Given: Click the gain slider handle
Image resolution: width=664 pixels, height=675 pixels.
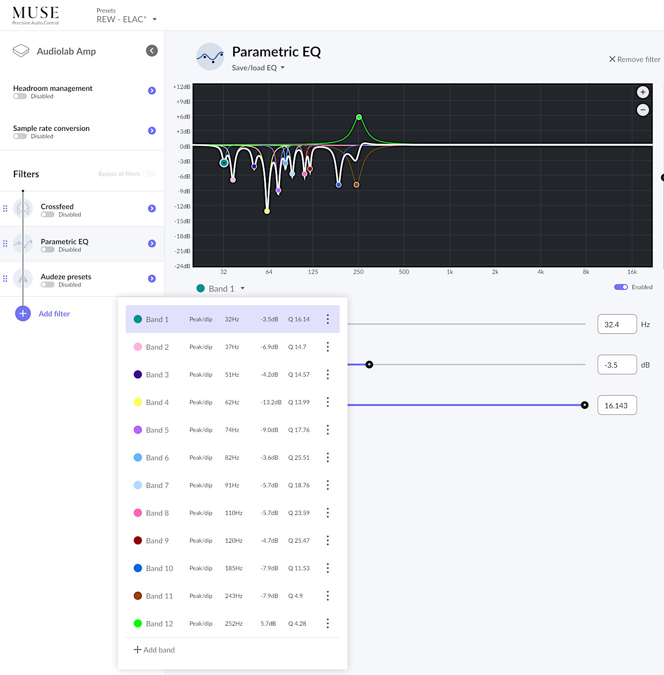Looking at the screenshot, I should [369, 365].
